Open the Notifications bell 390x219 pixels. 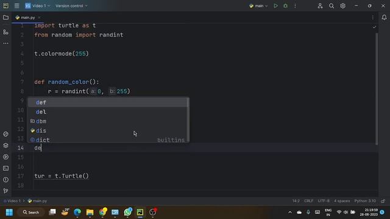click(385, 18)
